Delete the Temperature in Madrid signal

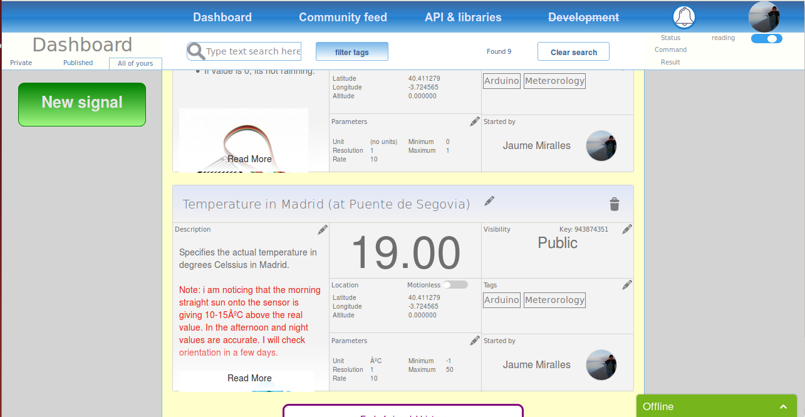tap(615, 204)
